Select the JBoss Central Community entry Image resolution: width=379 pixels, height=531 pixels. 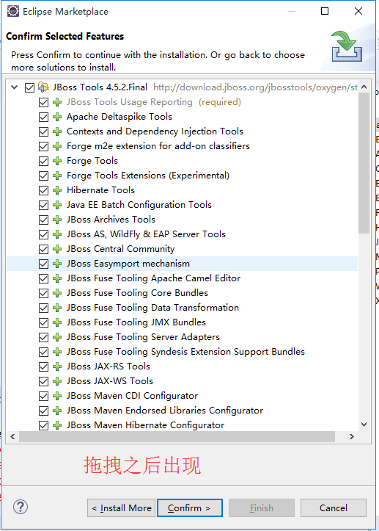click(121, 249)
